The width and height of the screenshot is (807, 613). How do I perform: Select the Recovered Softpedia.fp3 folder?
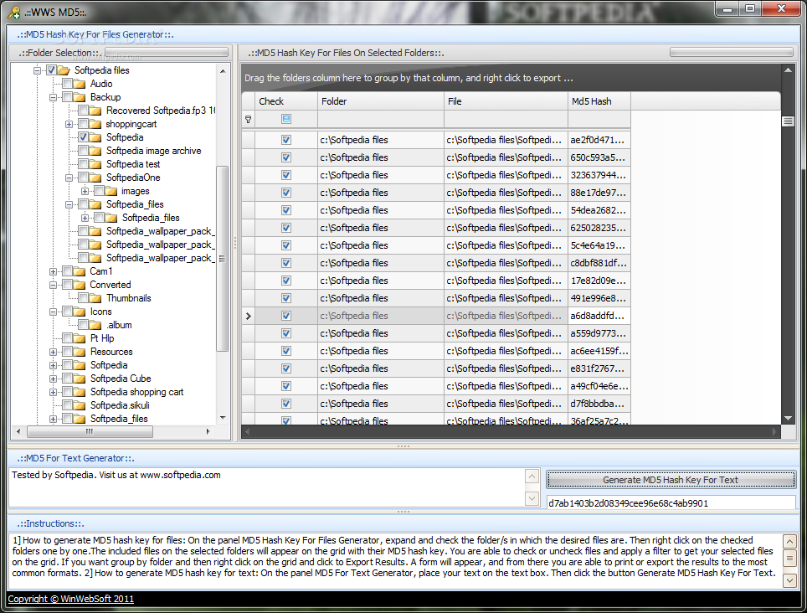click(160, 111)
